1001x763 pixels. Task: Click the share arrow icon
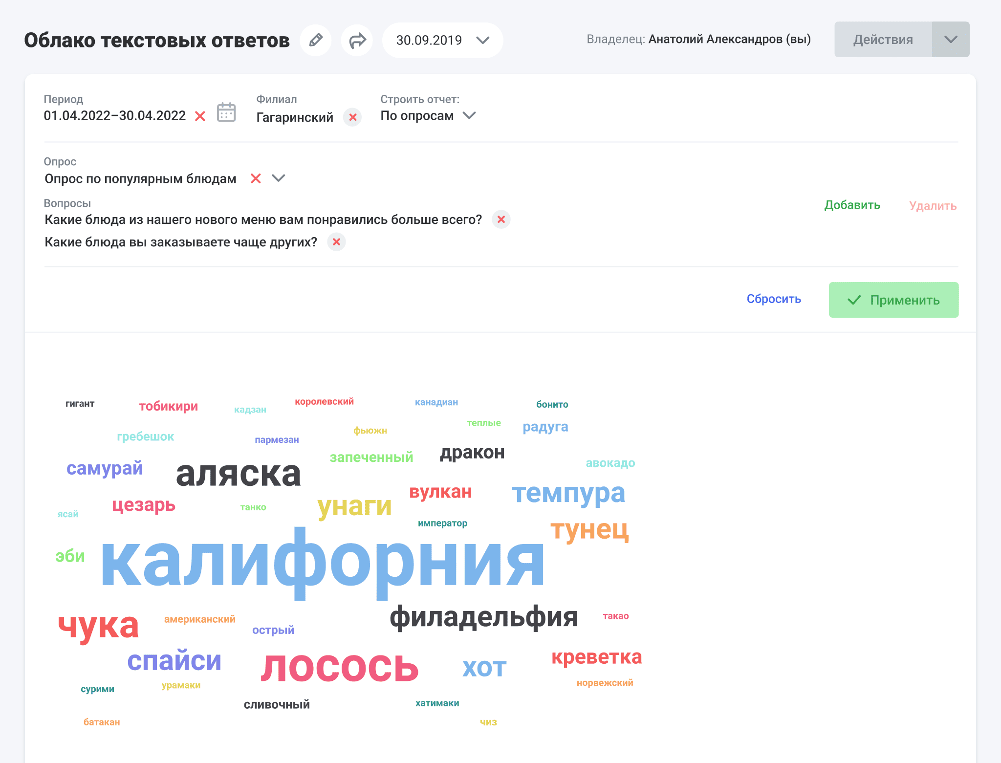(357, 40)
